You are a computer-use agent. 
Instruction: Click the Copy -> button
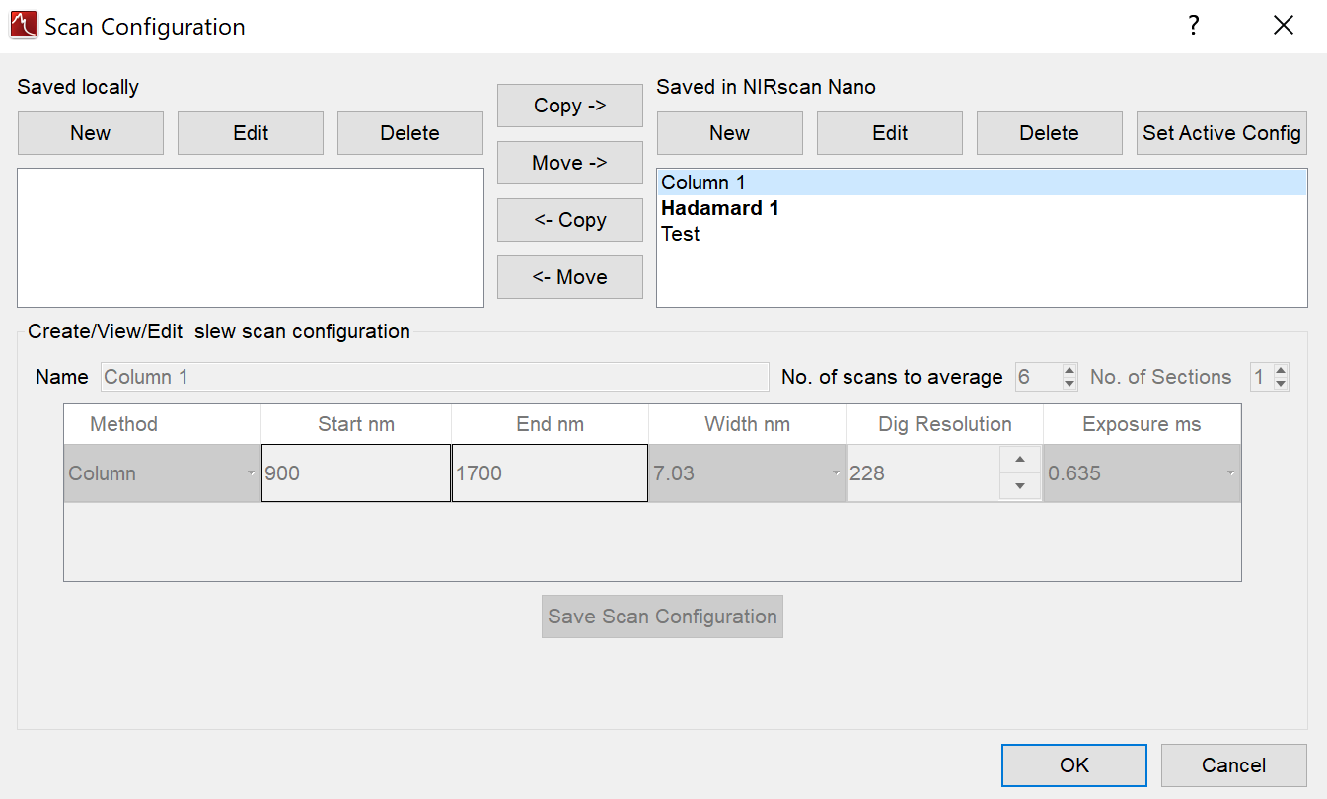[x=569, y=106]
